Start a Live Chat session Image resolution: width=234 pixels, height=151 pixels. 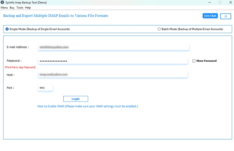210,16
